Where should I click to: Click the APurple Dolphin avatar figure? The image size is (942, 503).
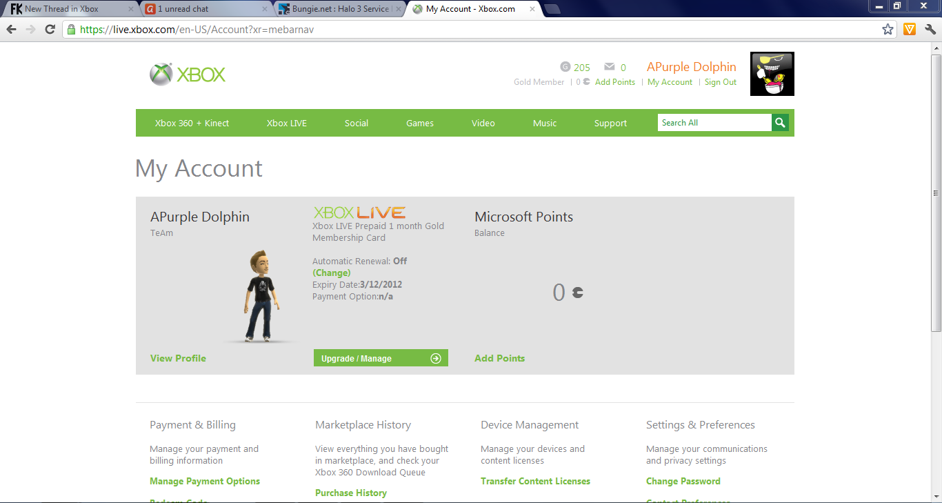(260, 296)
